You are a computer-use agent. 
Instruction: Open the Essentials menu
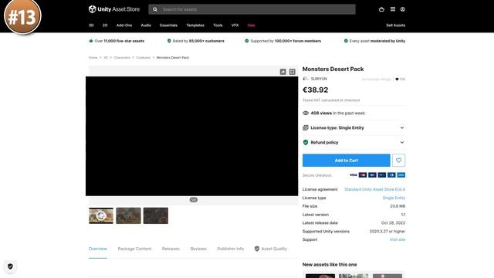point(168,25)
